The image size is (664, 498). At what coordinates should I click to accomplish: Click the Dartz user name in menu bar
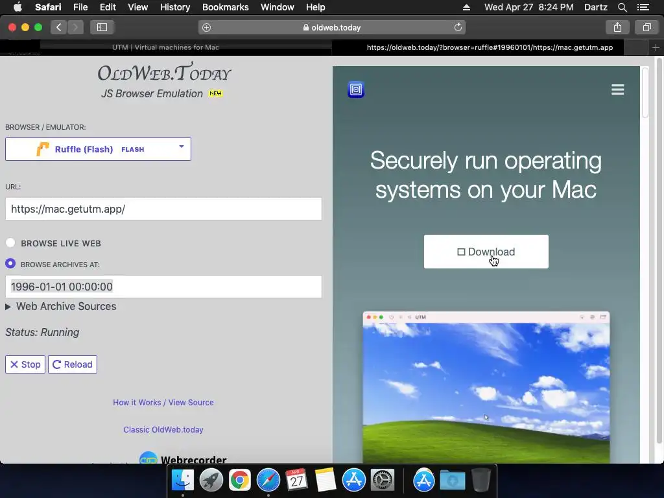pyautogui.click(x=595, y=7)
